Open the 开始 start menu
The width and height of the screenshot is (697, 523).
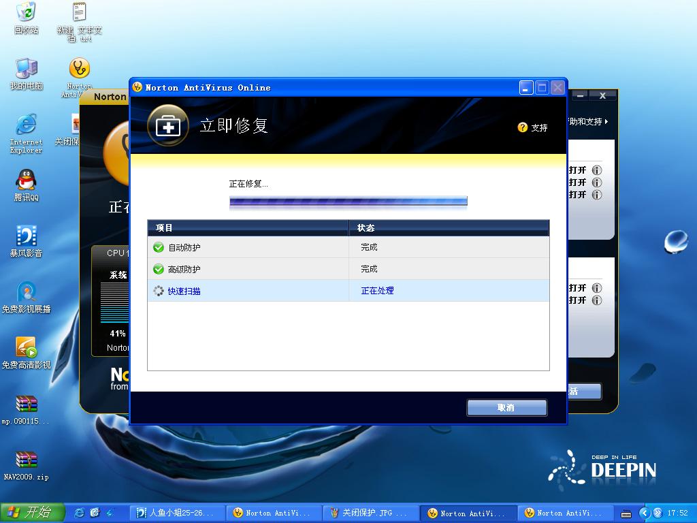point(32,513)
